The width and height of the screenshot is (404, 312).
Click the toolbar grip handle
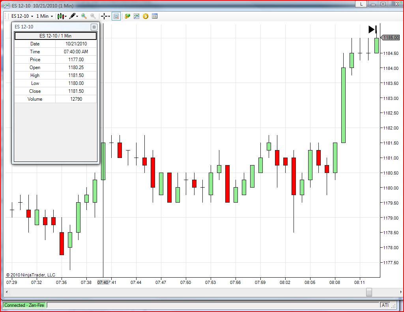(x=6, y=16)
